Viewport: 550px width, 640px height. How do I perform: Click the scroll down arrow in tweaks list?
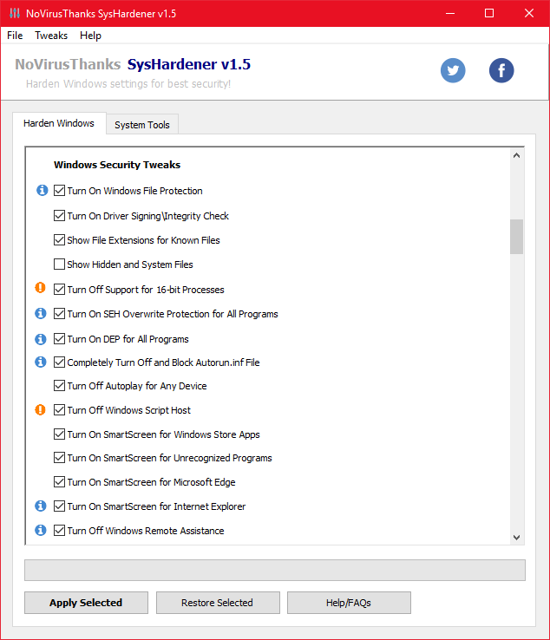pos(517,538)
